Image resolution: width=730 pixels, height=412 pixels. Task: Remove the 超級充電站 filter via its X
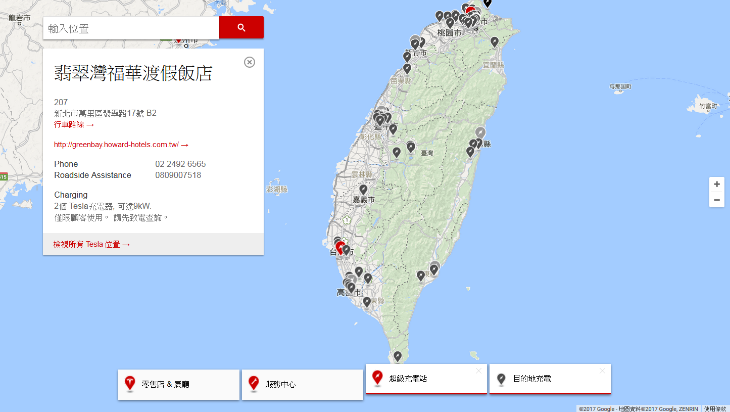tap(478, 371)
